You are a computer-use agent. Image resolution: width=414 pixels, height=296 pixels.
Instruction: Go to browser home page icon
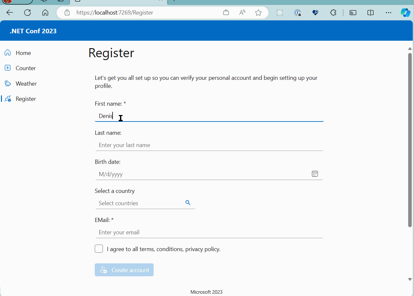tap(45, 13)
